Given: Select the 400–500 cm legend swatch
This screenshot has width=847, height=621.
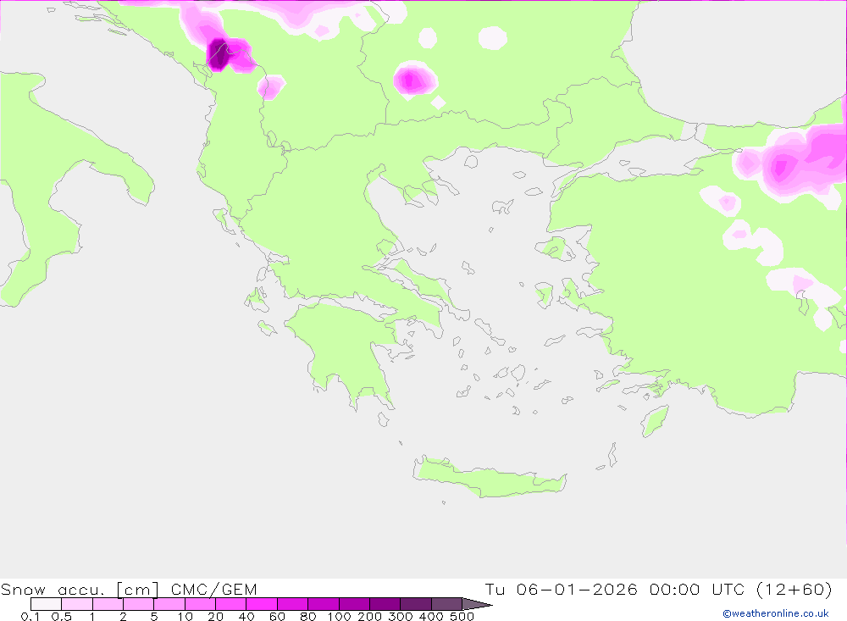Looking at the screenshot, I should tap(446, 604).
